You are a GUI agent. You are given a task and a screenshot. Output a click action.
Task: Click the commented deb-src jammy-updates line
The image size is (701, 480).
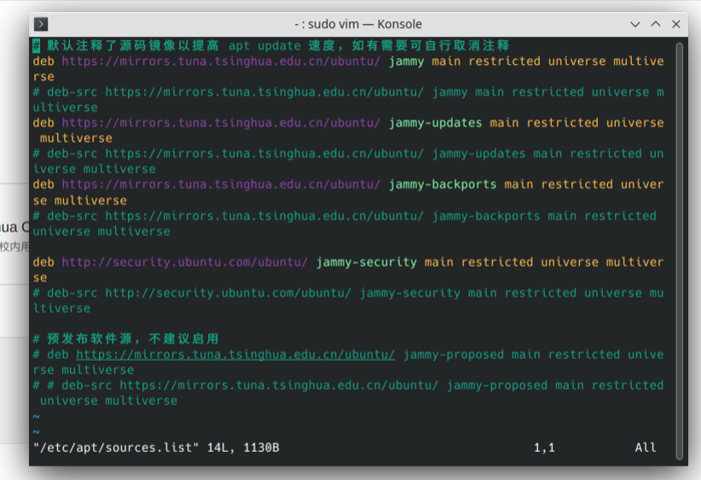point(348,161)
